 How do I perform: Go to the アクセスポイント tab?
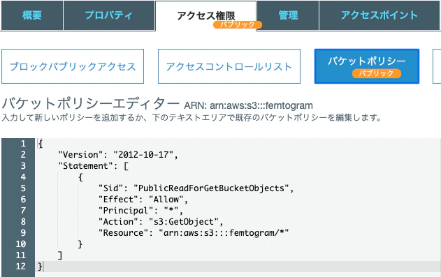coord(379,15)
